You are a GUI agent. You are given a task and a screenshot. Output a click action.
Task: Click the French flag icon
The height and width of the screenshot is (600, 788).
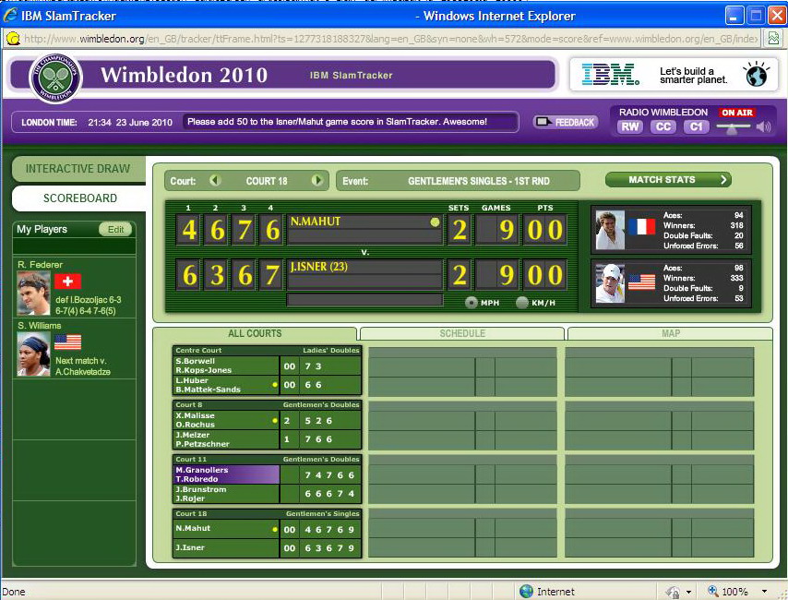pos(642,227)
